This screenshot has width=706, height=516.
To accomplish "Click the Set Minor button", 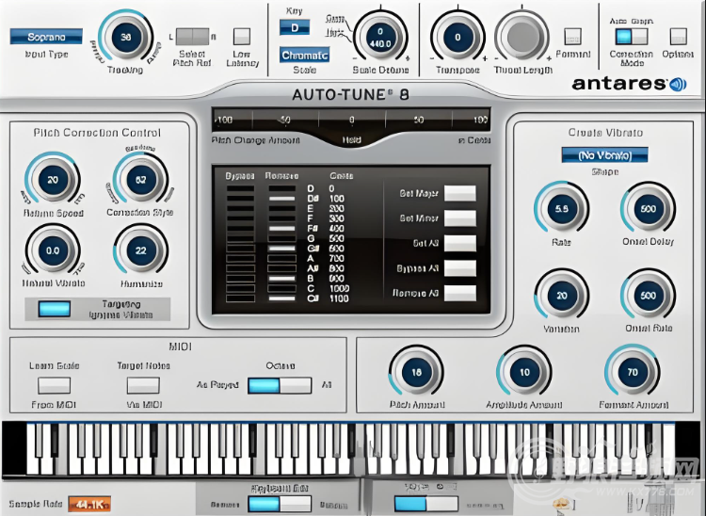I will [x=460, y=218].
